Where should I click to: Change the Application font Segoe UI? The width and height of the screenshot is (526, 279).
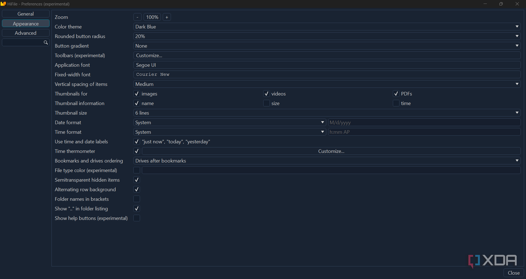[327, 65]
